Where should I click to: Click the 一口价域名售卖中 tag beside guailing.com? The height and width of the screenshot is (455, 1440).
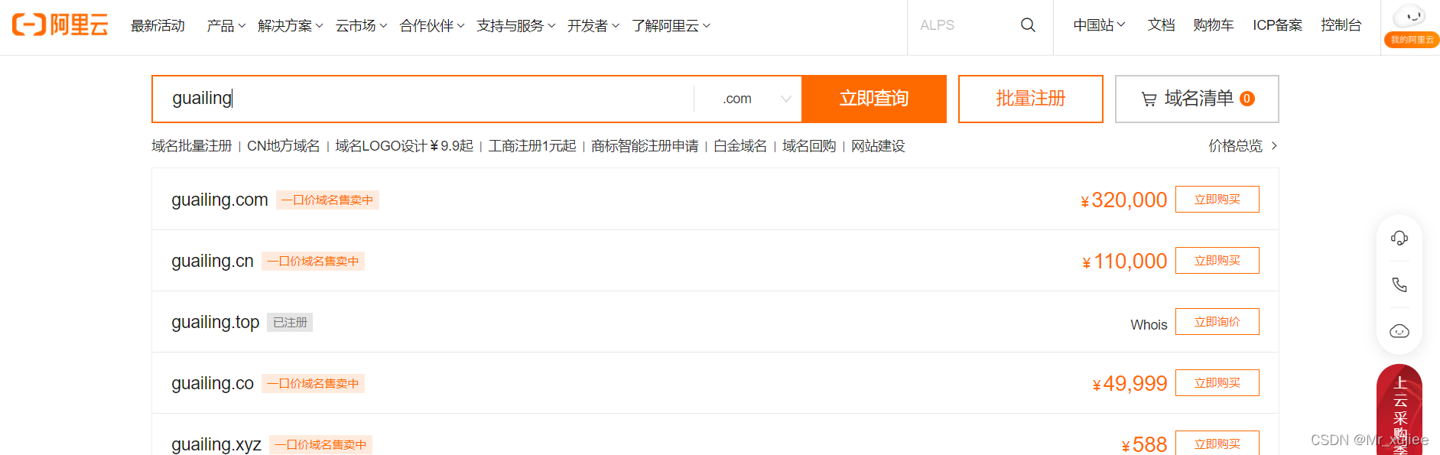click(x=327, y=200)
